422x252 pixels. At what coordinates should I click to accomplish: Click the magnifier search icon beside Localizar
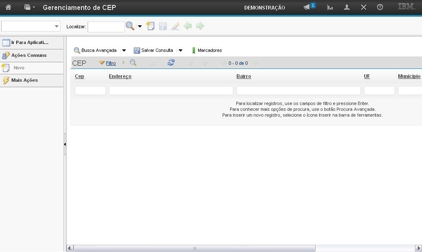tap(130, 26)
